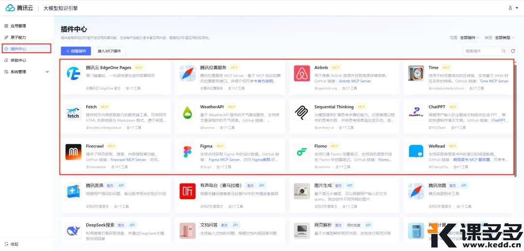Click the Firecrawl card title
This screenshot has height=251, width=524.
point(95,146)
